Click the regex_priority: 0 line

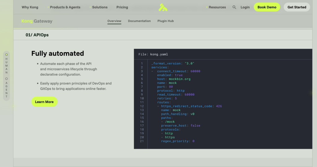pyautogui.click(x=178, y=141)
